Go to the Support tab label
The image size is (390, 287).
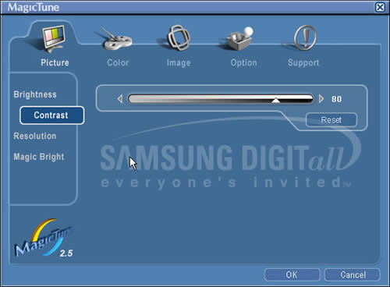[x=303, y=62]
